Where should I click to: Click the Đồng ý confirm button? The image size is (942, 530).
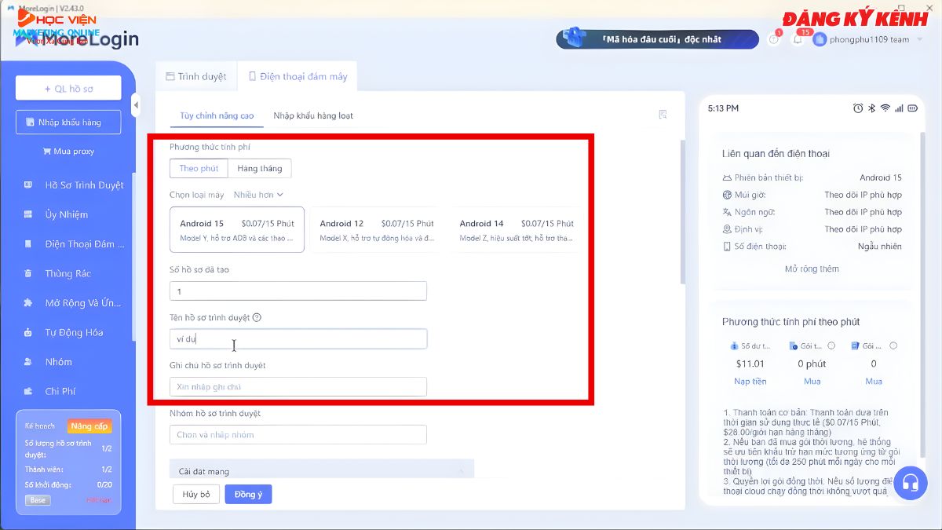pyautogui.click(x=248, y=494)
